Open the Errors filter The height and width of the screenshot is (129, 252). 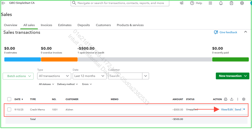tap(87, 84)
